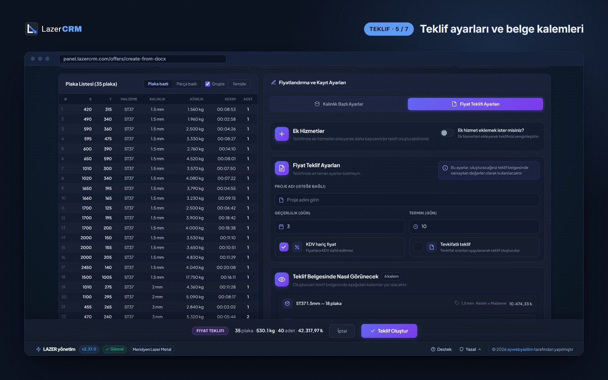Select plate row 18 with 17.750 kg

[158, 277]
